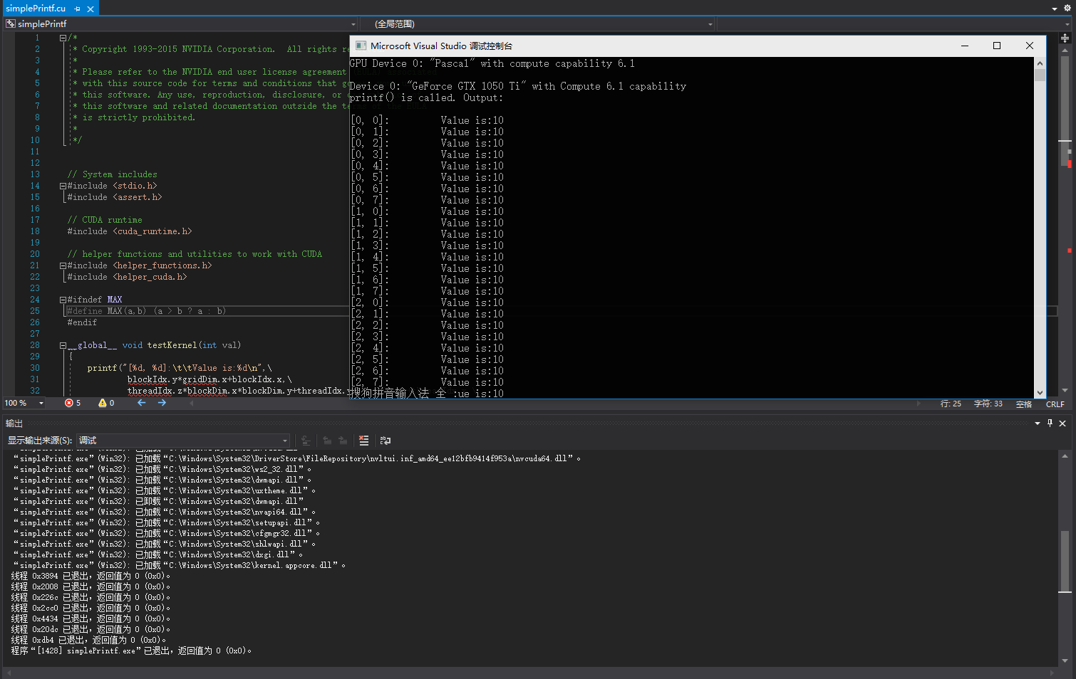Open the editor tab well settings gear

pyautogui.click(x=1067, y=9)
